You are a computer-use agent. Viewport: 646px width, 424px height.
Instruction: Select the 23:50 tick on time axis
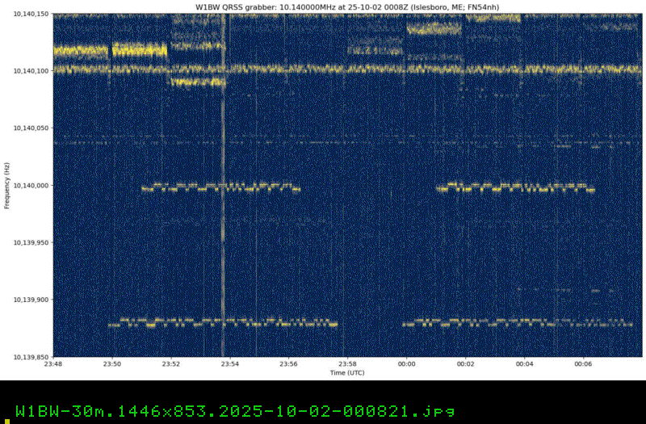click(112, 365)
